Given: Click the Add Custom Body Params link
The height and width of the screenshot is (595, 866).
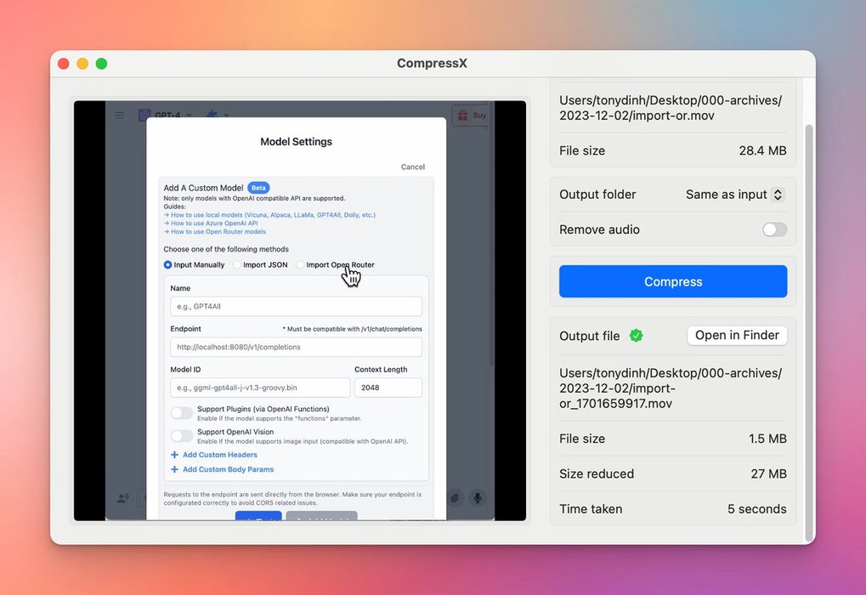Looking at the screenshot, I should click(x=223, y=469).
